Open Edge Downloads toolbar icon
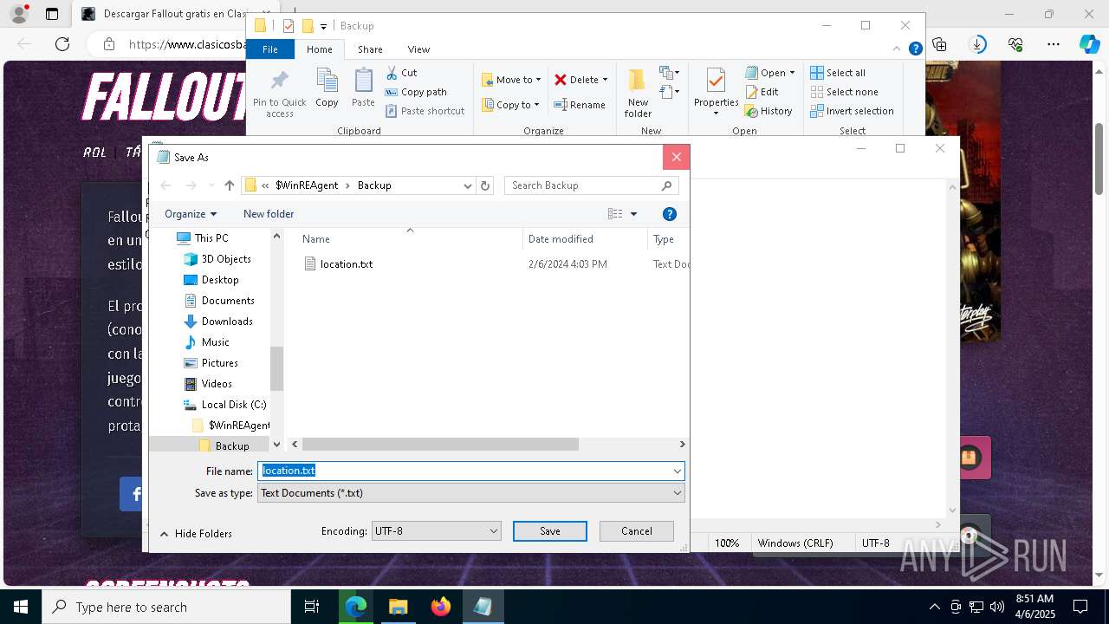This screenshot has width=1109, height=624. click(x=977, y=44)
